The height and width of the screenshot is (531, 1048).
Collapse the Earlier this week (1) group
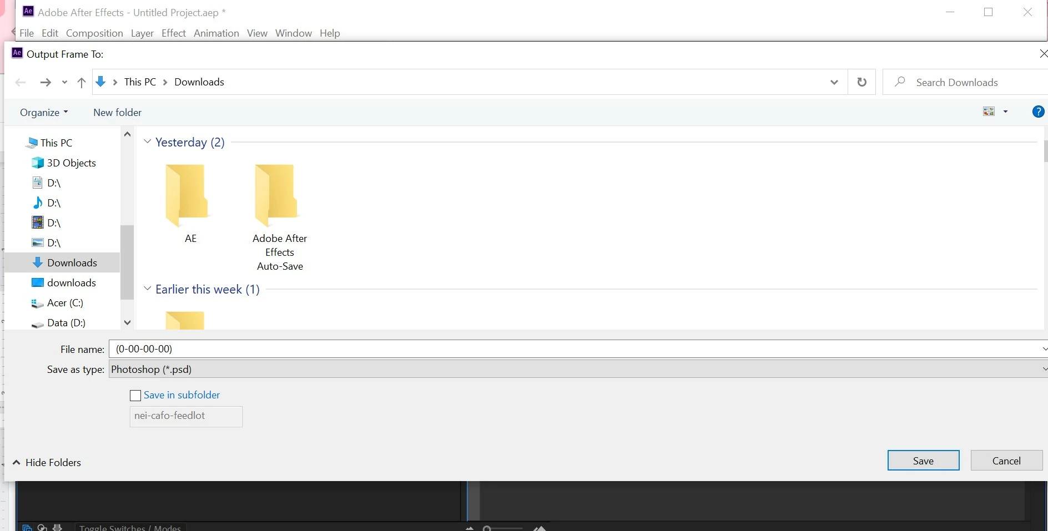(147, 289)
